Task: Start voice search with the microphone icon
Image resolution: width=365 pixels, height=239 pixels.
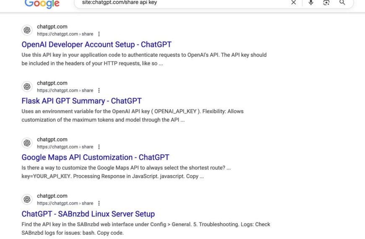Action: point(311,3)
